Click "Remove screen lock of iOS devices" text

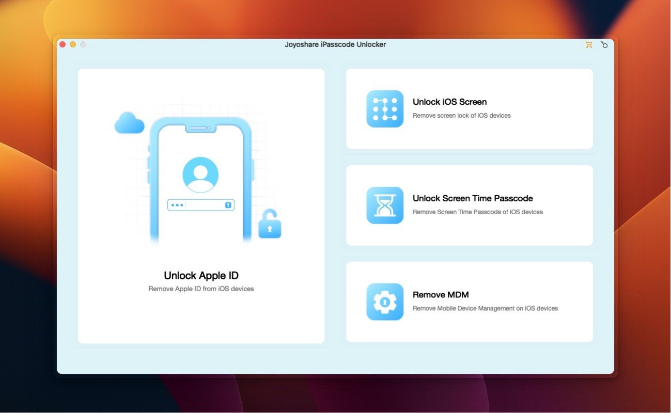click(x=461, y=116)
